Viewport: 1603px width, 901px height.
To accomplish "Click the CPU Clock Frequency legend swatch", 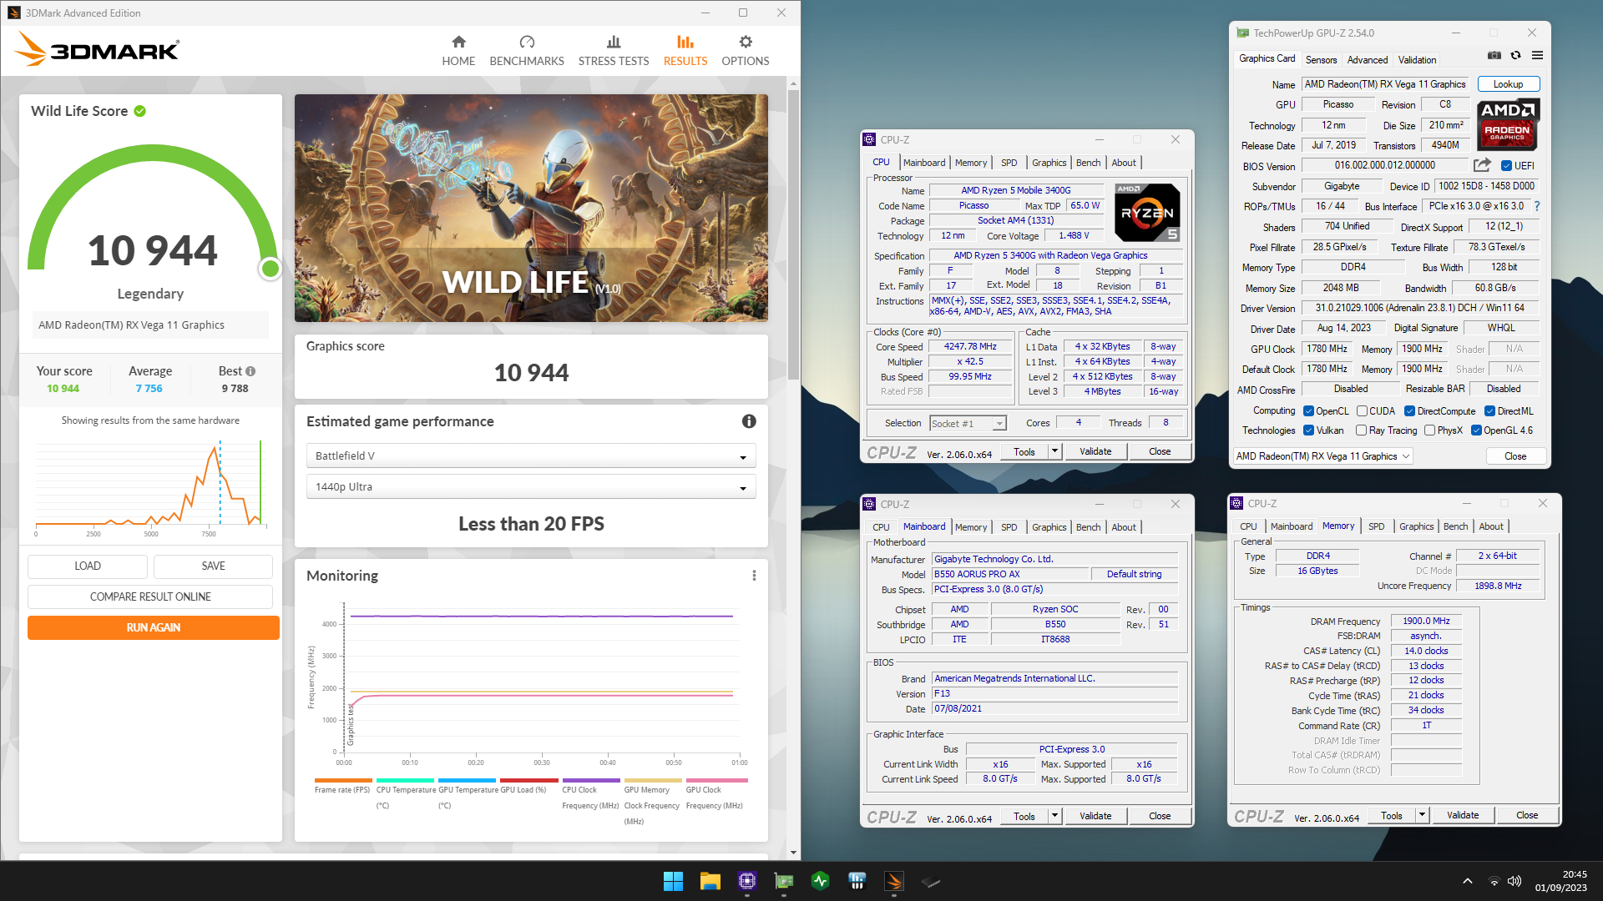I will point(591,781).
